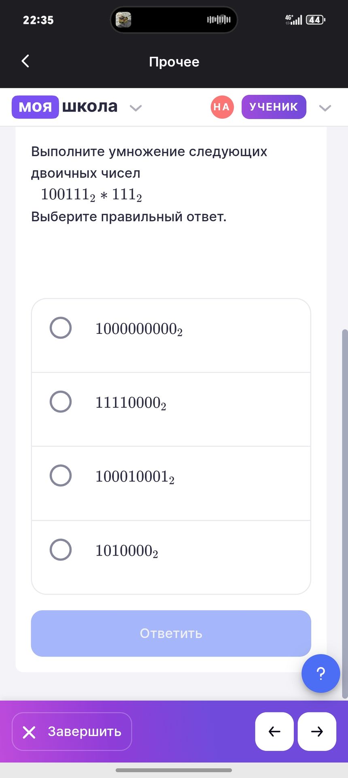Tap the Прочее page title
Viewport: 348px width, 778px height.
coord(174,62)
